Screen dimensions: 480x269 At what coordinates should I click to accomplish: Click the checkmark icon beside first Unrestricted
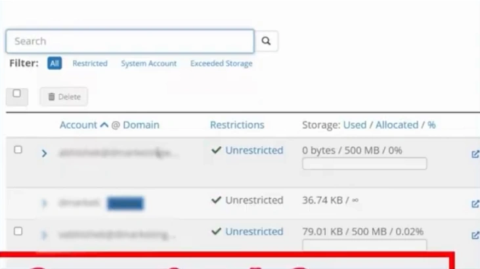(216, 150)
